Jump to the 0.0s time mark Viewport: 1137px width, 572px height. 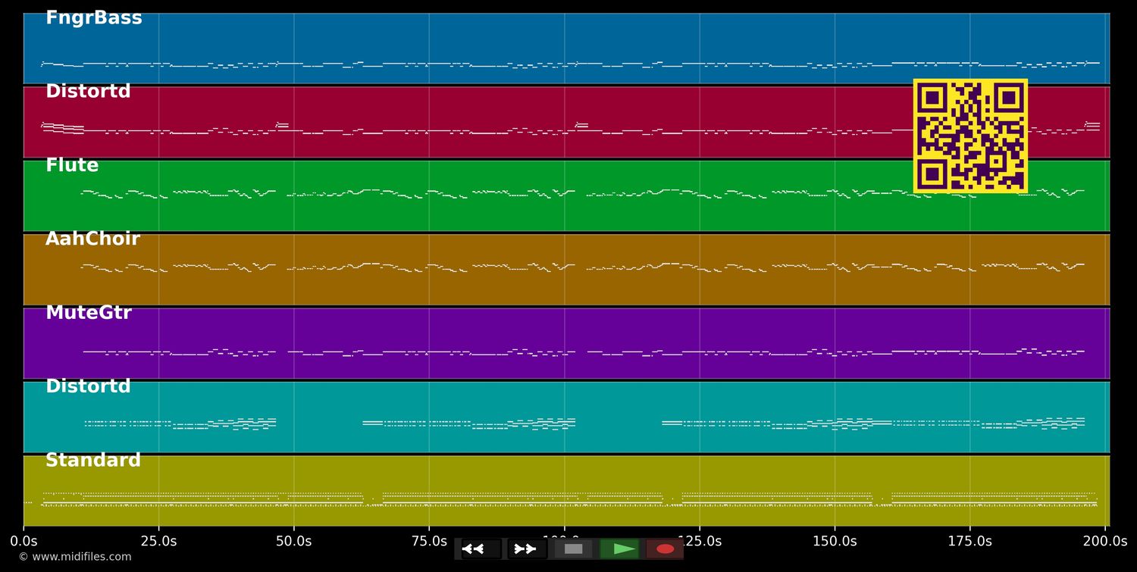(x=23, y=541)
